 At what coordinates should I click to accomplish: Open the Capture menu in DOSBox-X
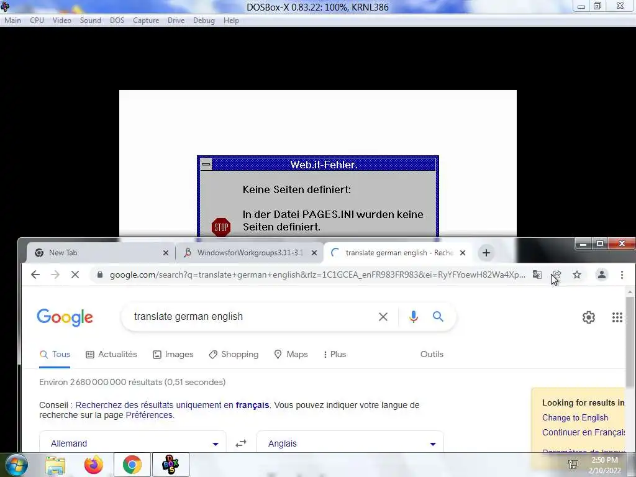click(146, 20)
